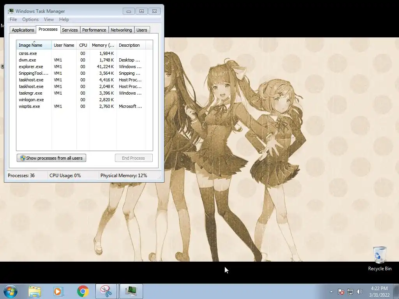
Task: Open the File menu in Task Manager
Action: point(13,19)
